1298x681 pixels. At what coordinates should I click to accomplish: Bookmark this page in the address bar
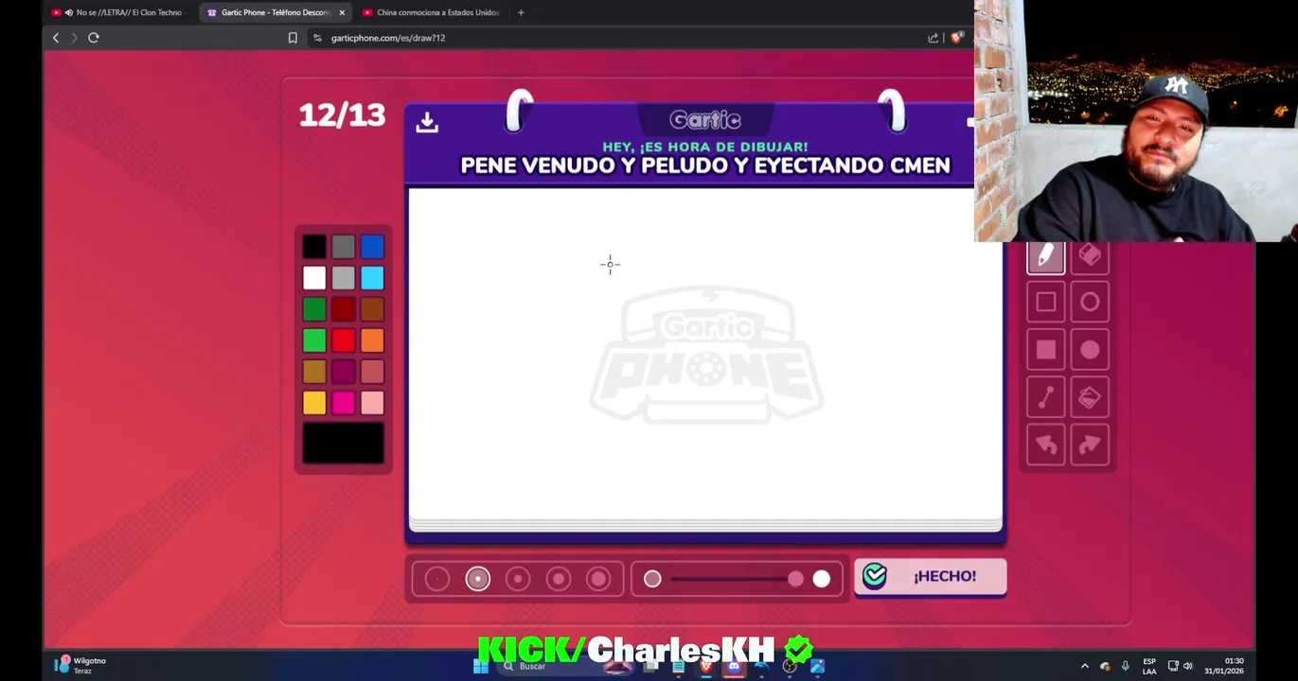pos(293,38)
